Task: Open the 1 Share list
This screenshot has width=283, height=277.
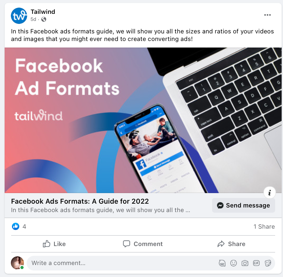Action: tap(264, 227)
